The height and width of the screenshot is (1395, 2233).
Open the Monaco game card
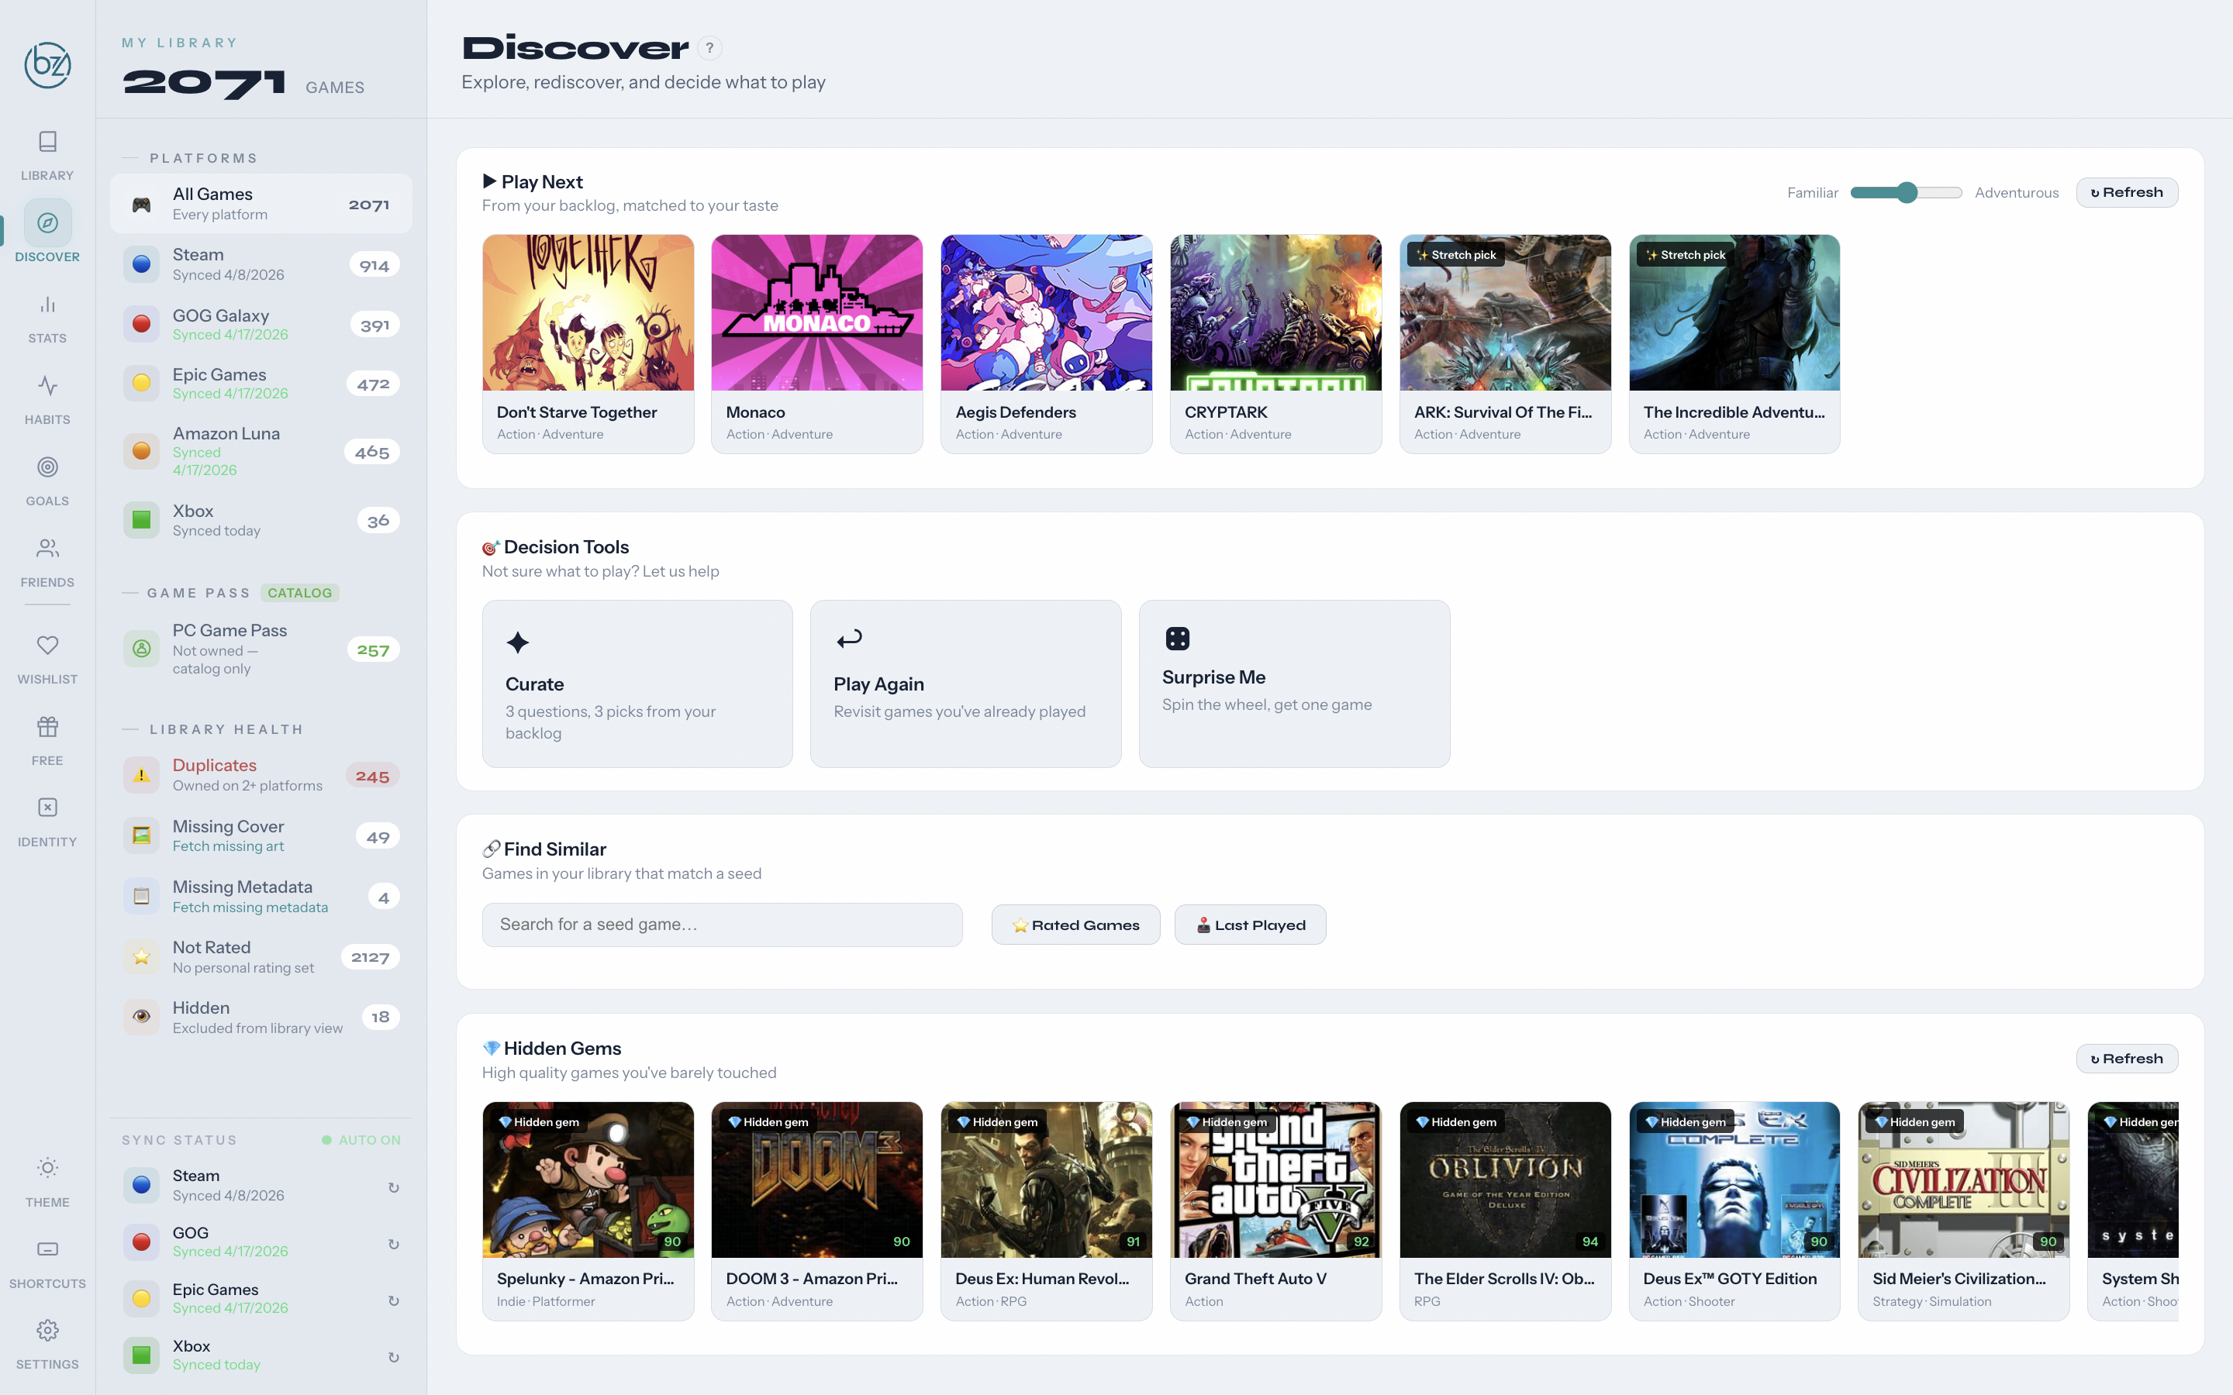817,344
